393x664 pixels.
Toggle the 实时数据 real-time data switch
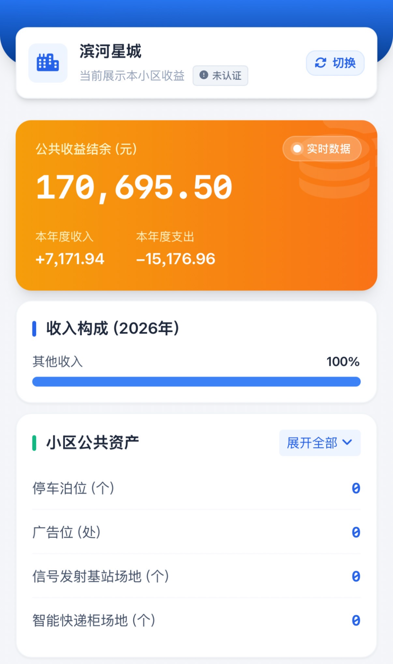click(x=322, y=149)
